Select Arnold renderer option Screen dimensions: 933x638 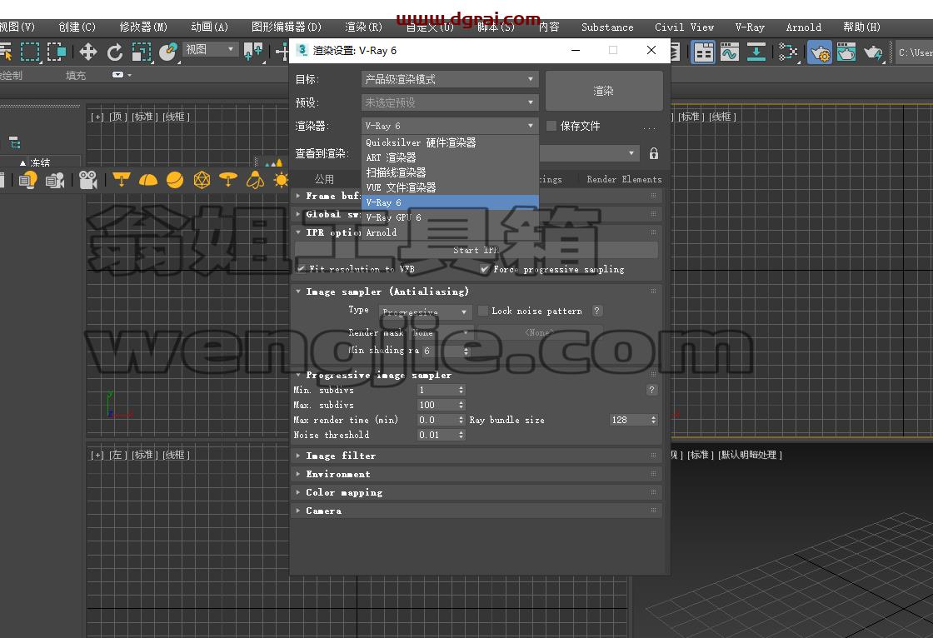click(450, 232)
